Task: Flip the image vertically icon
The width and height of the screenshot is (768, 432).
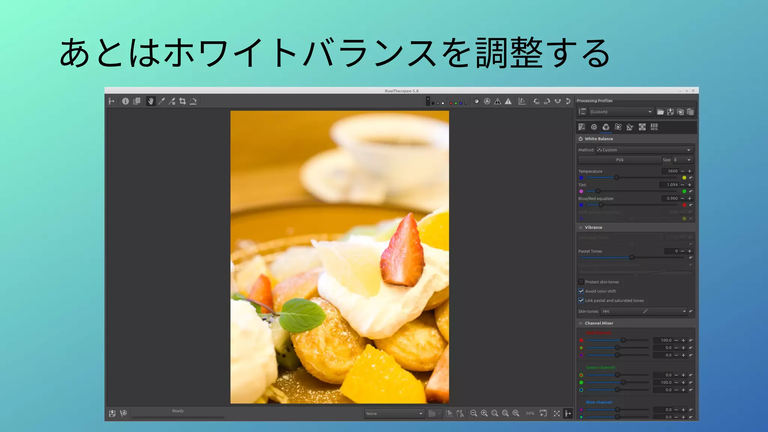Action: (568, 101)
